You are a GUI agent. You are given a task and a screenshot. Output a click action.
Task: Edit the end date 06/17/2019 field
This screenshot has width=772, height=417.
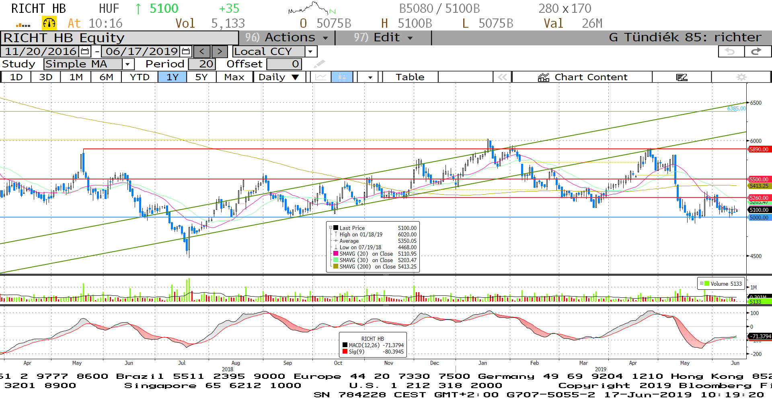coord(142,51)
